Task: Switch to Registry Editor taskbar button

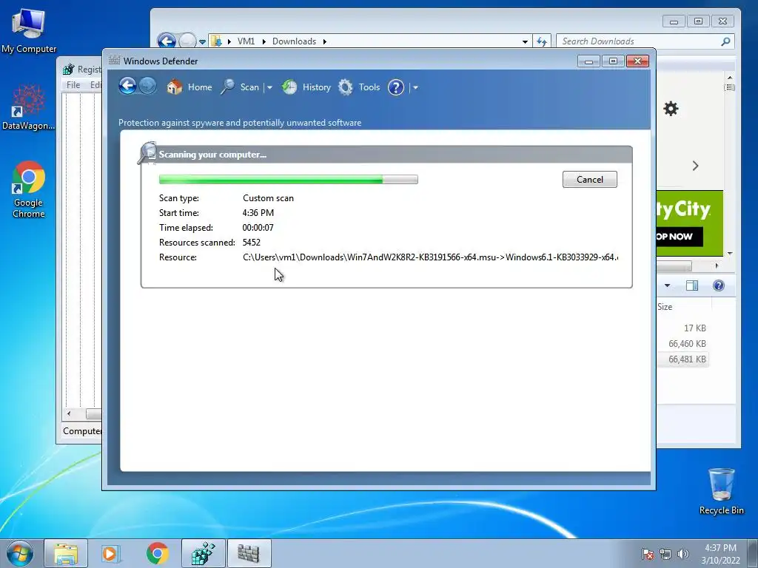Action: (x=203, y=553)
